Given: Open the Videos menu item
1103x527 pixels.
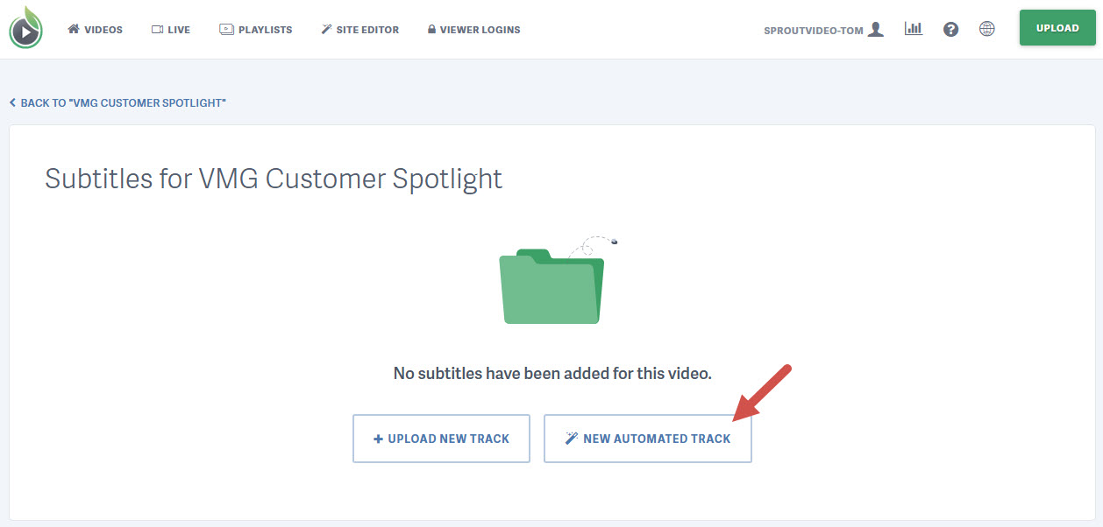Looking at the screenshot, I should point(95,28).
